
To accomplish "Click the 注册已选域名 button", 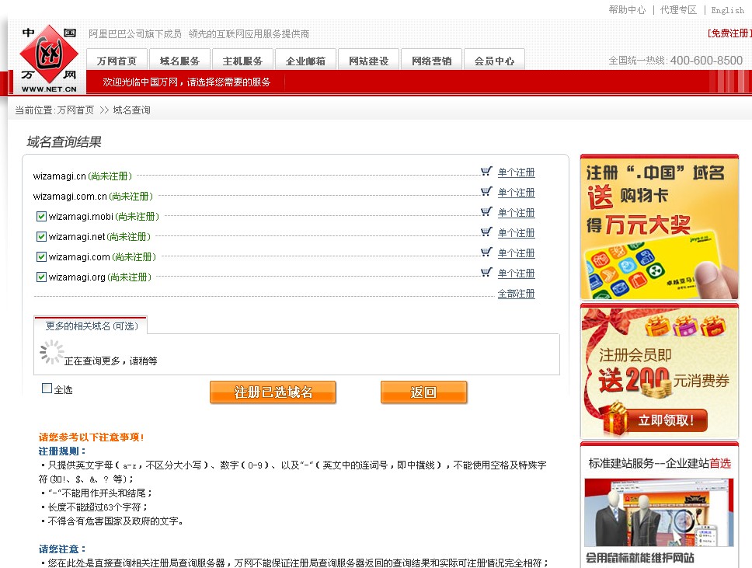I will [273, 392].
